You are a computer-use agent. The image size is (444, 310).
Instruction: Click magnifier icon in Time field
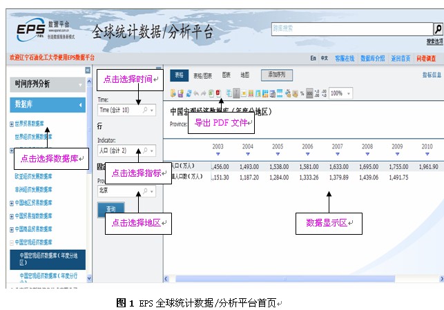[145, 110]
